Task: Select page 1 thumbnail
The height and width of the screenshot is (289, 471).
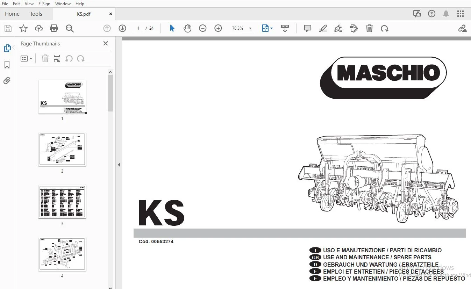Action: point(62,97)
